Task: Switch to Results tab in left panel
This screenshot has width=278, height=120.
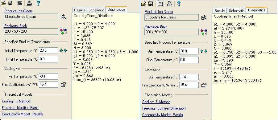Action: coord(79,10)
